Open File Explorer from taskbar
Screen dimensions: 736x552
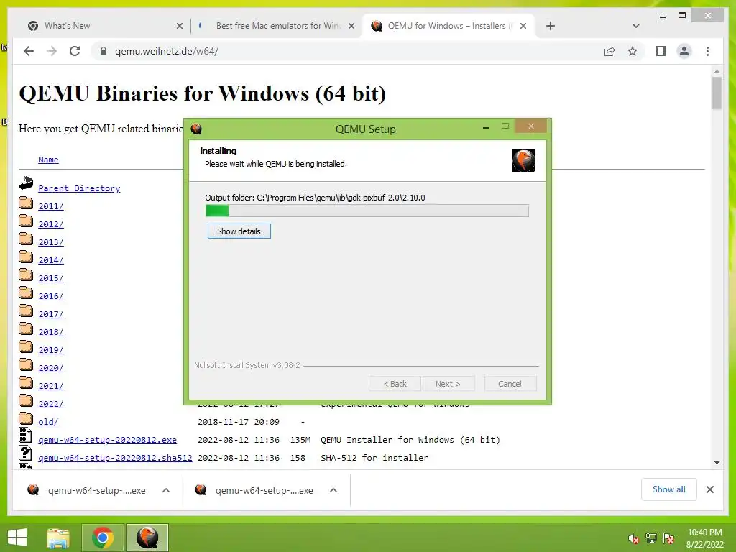coord(58,538)
